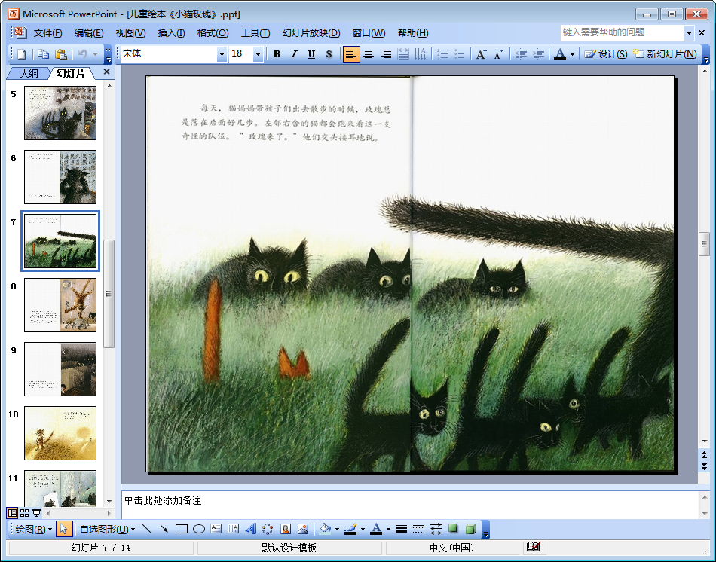Choose line style icon
Image resolution: width=716 pixels, height=562 pixels.
401,529
